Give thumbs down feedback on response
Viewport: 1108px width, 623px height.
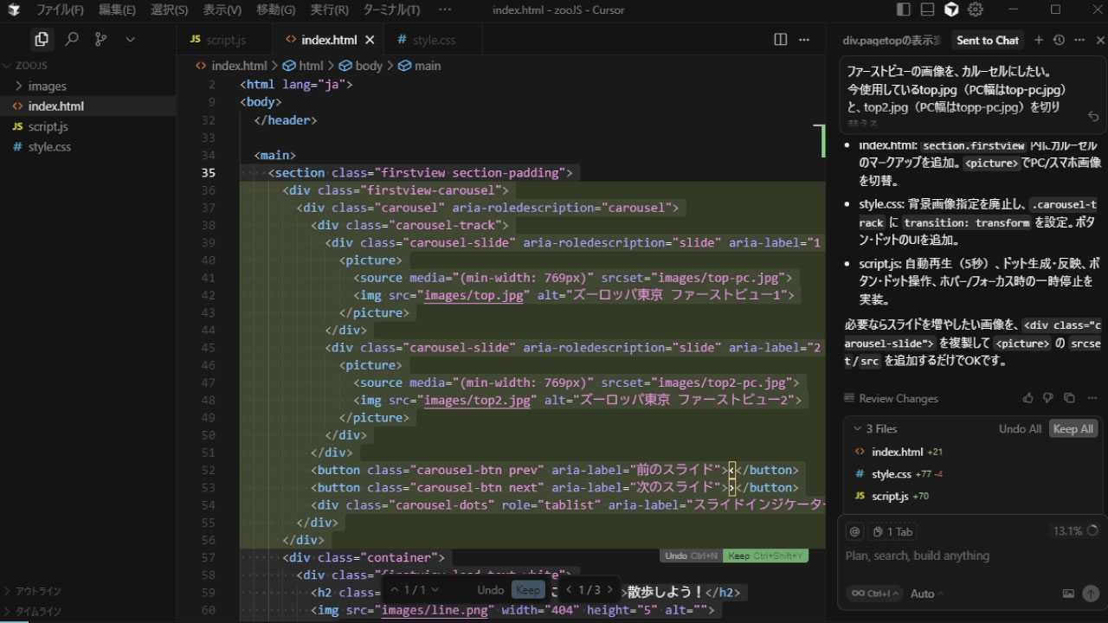[1048, 398]
